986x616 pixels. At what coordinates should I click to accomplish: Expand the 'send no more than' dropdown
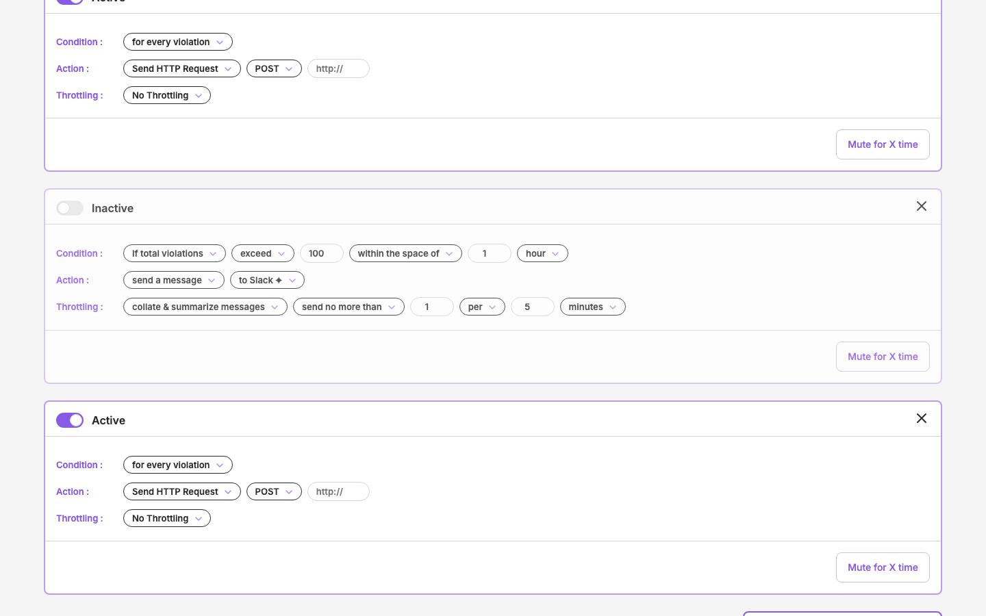[x=349, y=307]
